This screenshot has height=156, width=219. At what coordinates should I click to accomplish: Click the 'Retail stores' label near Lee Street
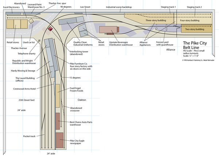tap(101, 43)
